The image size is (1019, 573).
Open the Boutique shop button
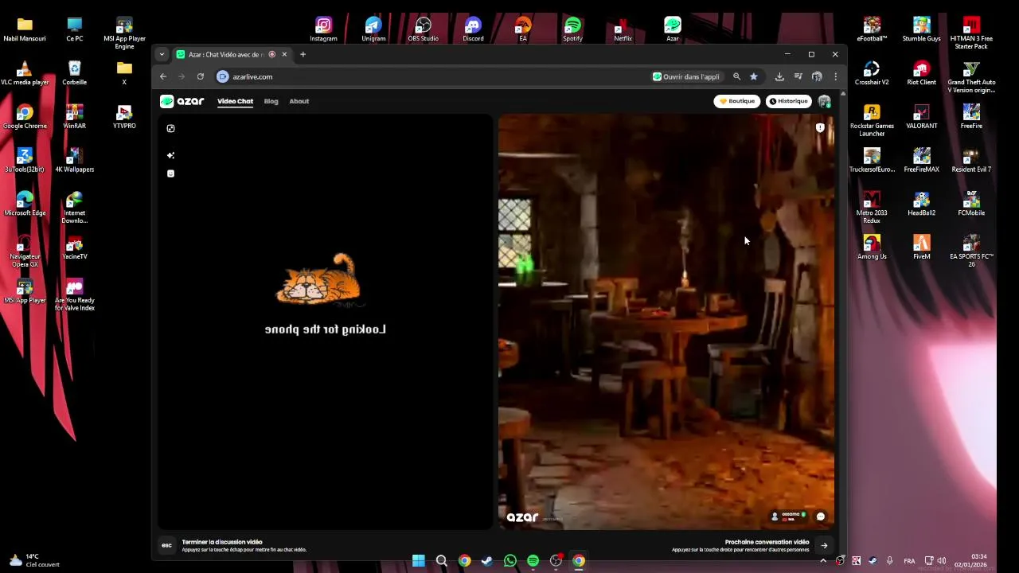pos(736,101)
